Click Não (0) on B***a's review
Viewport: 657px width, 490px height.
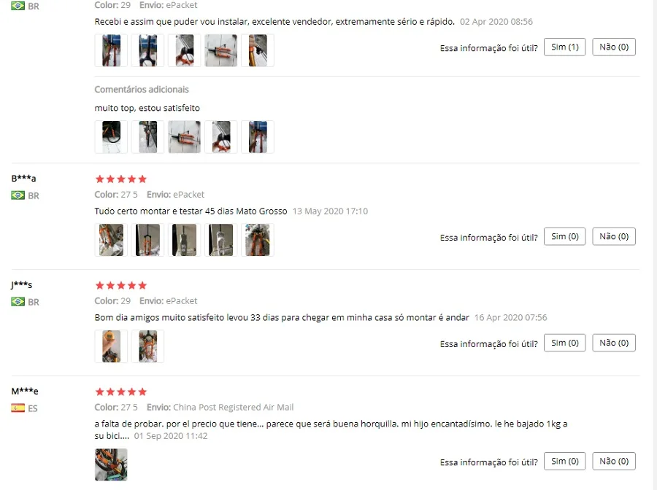tap(613, 236)
